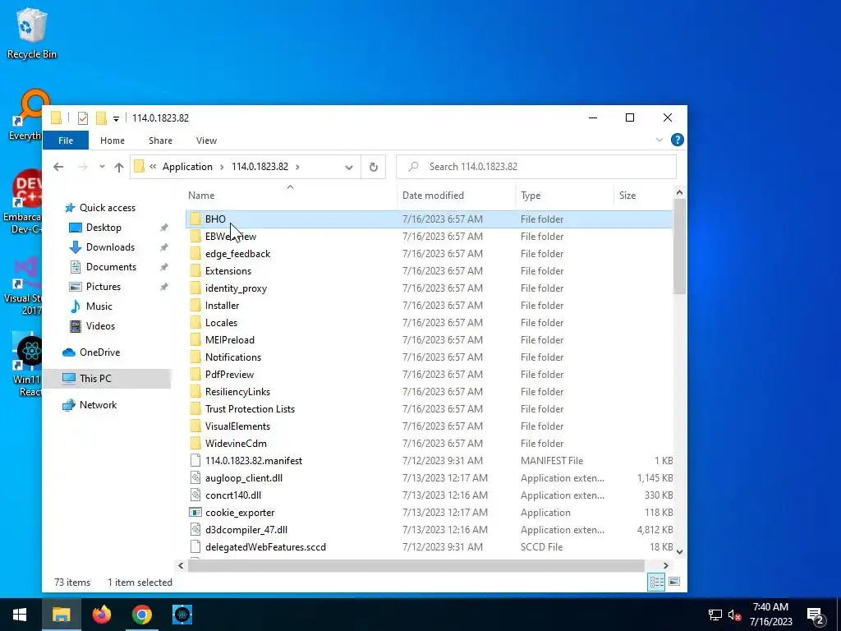Expand the ribbon with the chevron
Image resolution: width=841 pixels, height=631 pixels.
click(659, 140)
